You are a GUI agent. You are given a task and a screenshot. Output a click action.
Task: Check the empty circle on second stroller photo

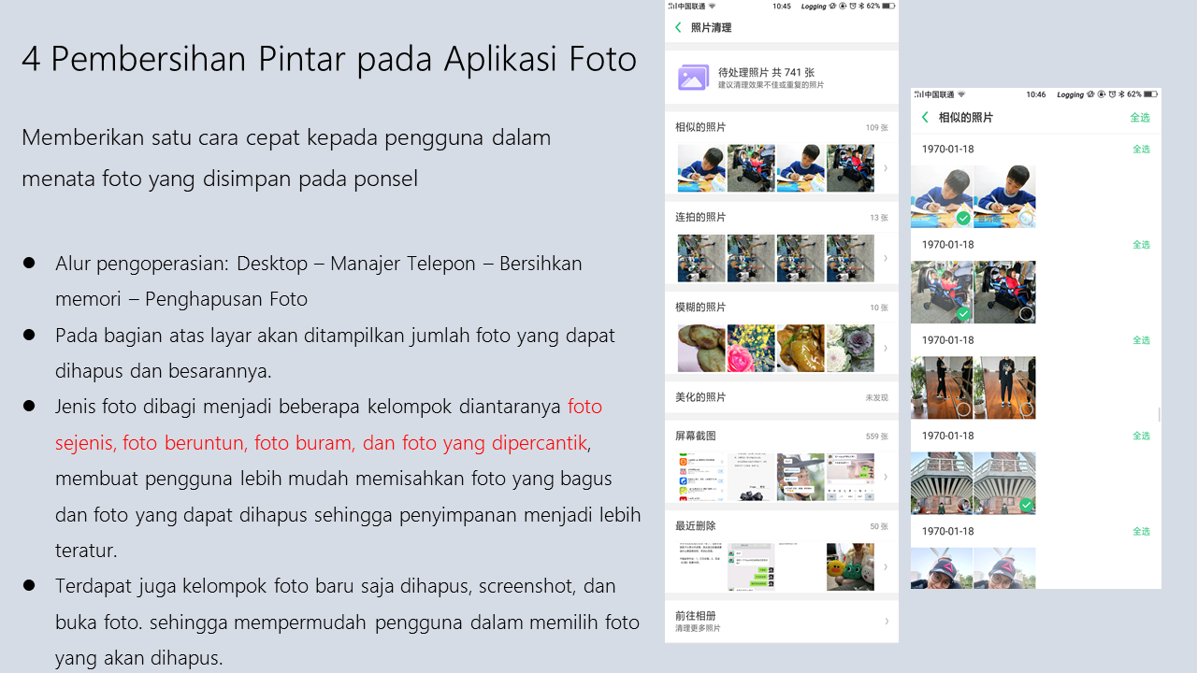[x=1026, y=313]
